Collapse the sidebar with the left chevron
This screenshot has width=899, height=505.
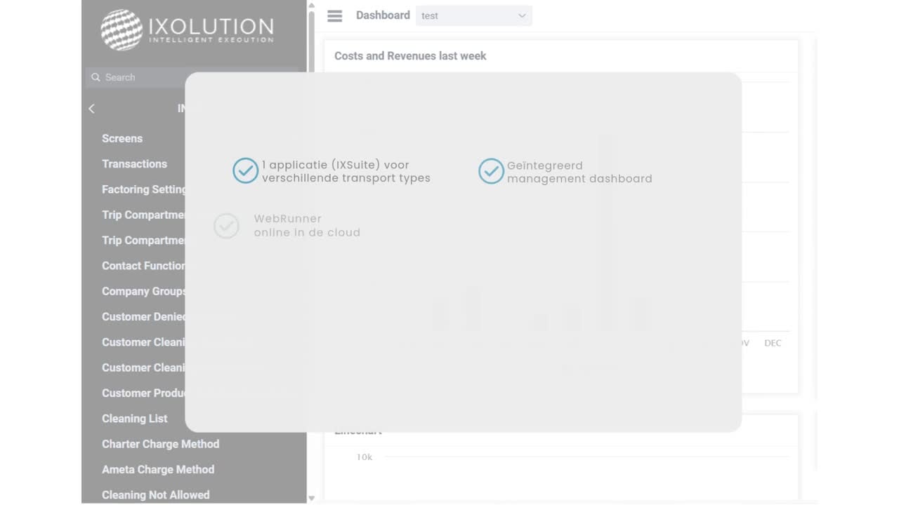(91, 109)
